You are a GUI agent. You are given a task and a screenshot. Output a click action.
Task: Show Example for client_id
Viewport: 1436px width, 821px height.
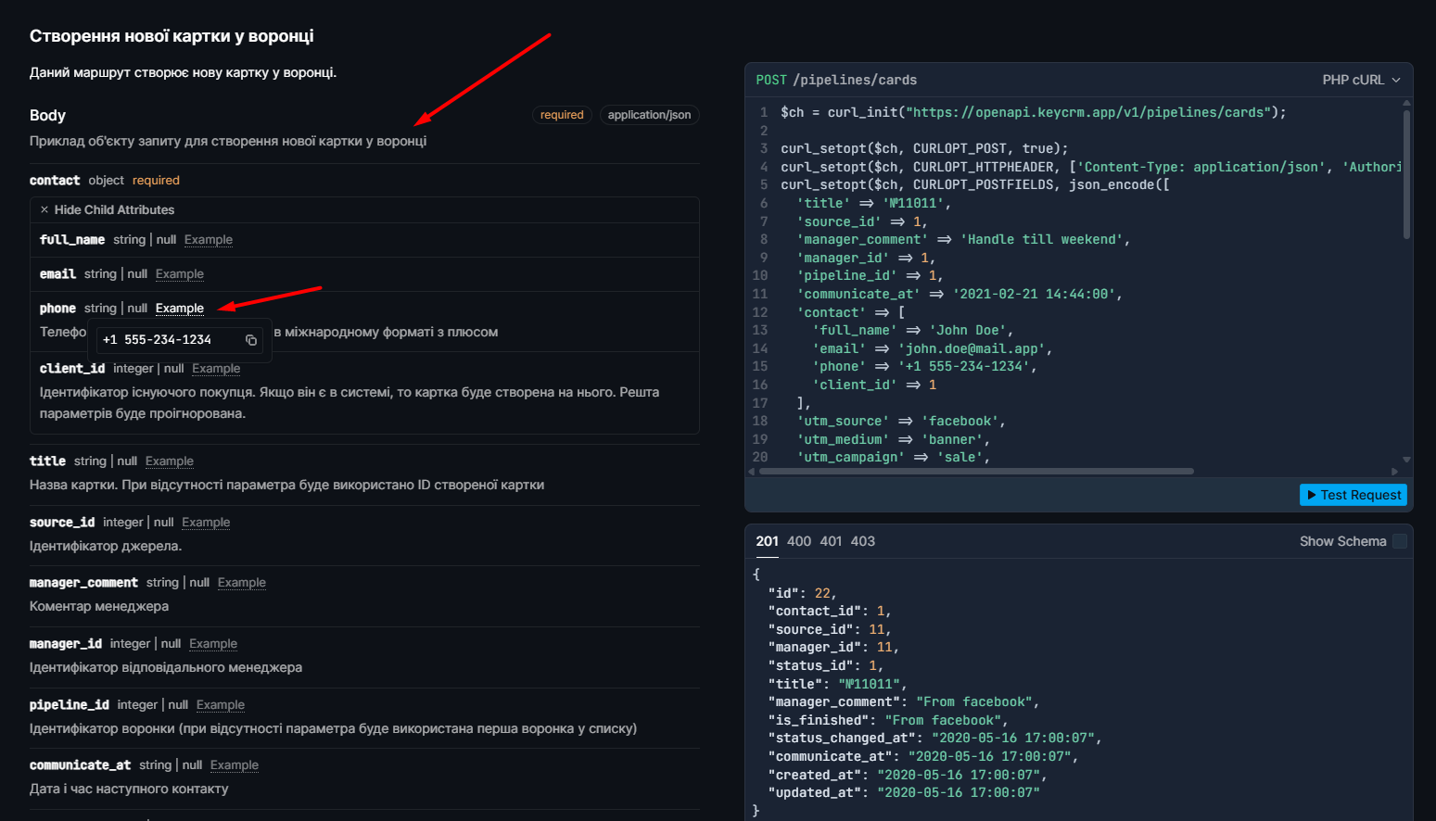[216, 369]
